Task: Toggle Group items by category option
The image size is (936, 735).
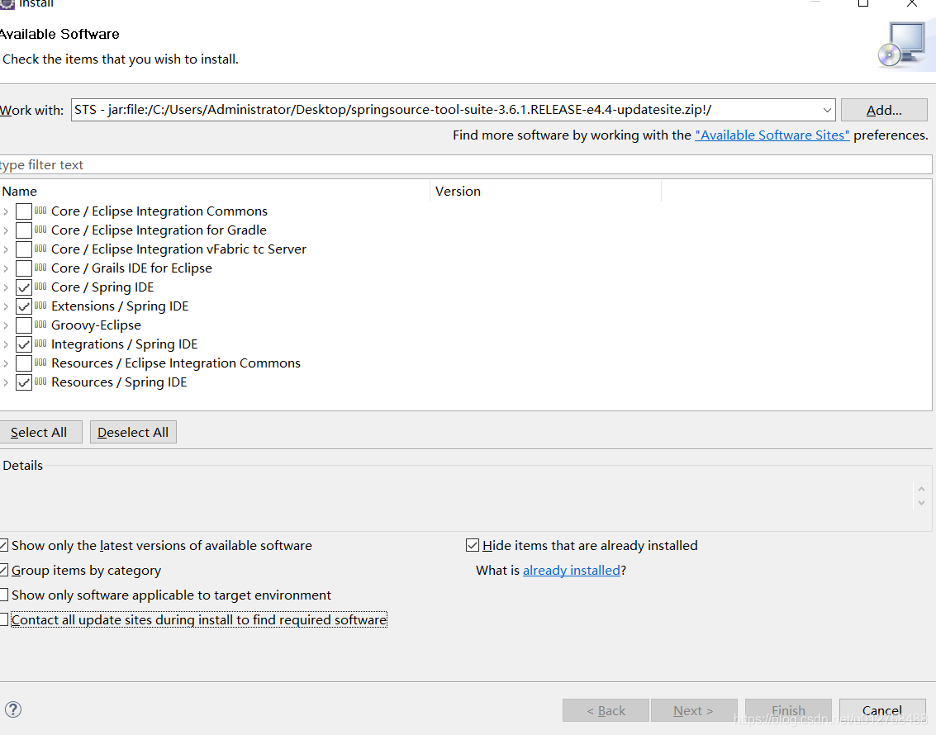Action: pos(3,571)
